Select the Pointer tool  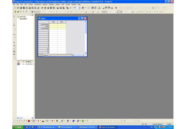point(14,17)
